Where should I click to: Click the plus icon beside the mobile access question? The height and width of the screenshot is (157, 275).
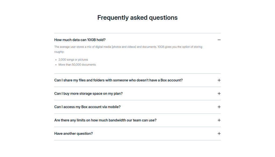pyautogui.click(x=219, y=107)
